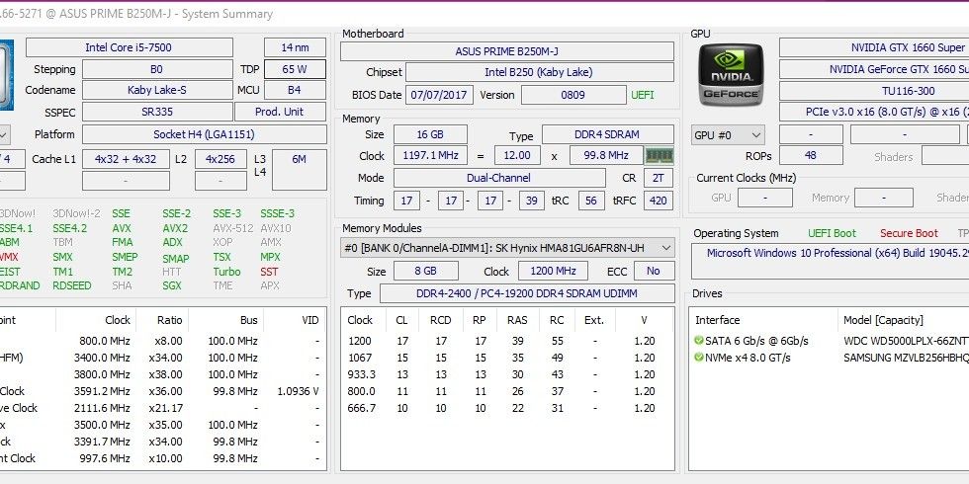
Task: Click the 1197.1 MHz memory clock field
Action: point(430,156)
